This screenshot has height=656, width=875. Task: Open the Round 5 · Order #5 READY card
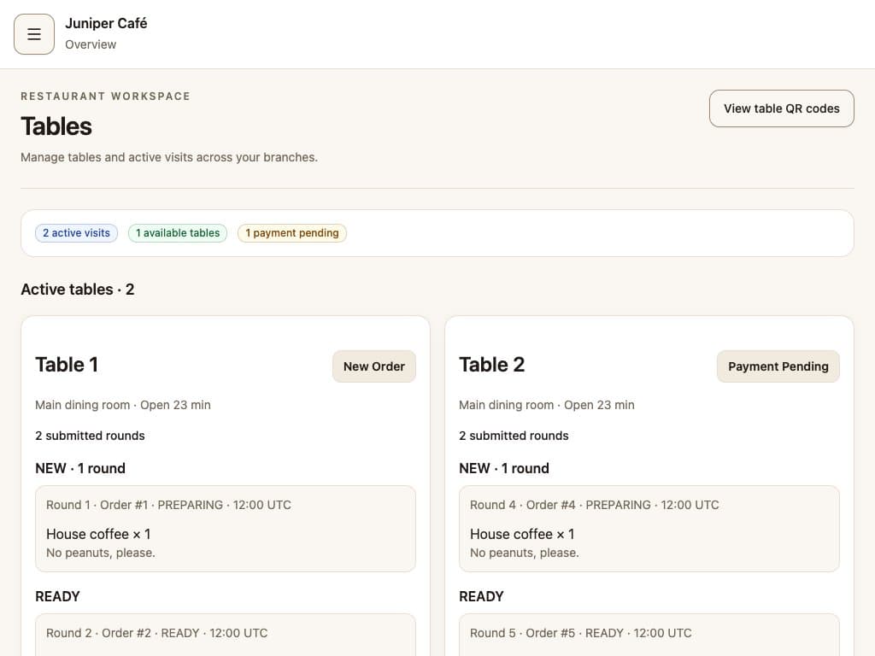(649, 635)
